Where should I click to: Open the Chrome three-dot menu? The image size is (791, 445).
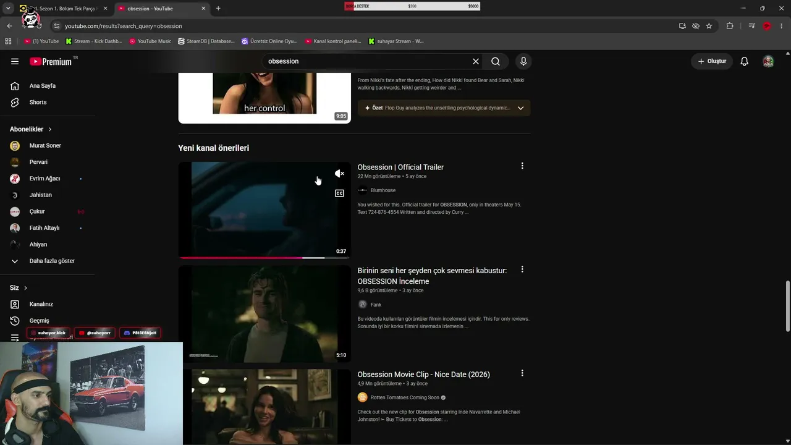click(x=782, y=26)
